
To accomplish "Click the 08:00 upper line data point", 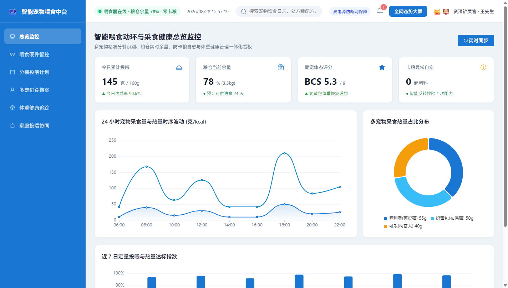I will [x=147, y=167].
